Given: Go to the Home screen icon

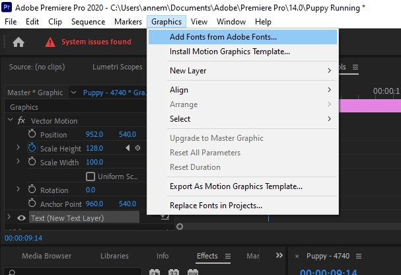Looking at the screenshot, I should pyautogui.click(x=18, y=42).
